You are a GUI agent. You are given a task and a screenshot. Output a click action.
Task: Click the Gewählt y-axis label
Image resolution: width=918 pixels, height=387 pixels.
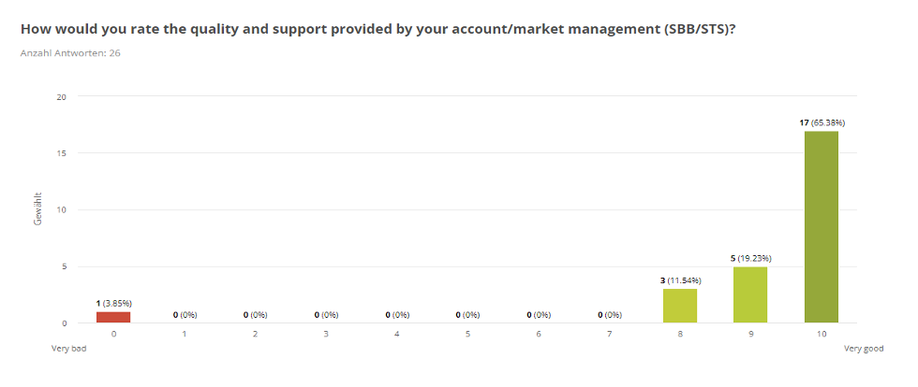pyautogui.click(x=38, y=208)
